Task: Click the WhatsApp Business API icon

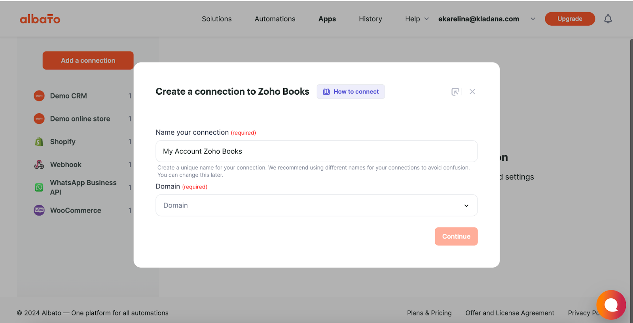Action: [39, 188]
